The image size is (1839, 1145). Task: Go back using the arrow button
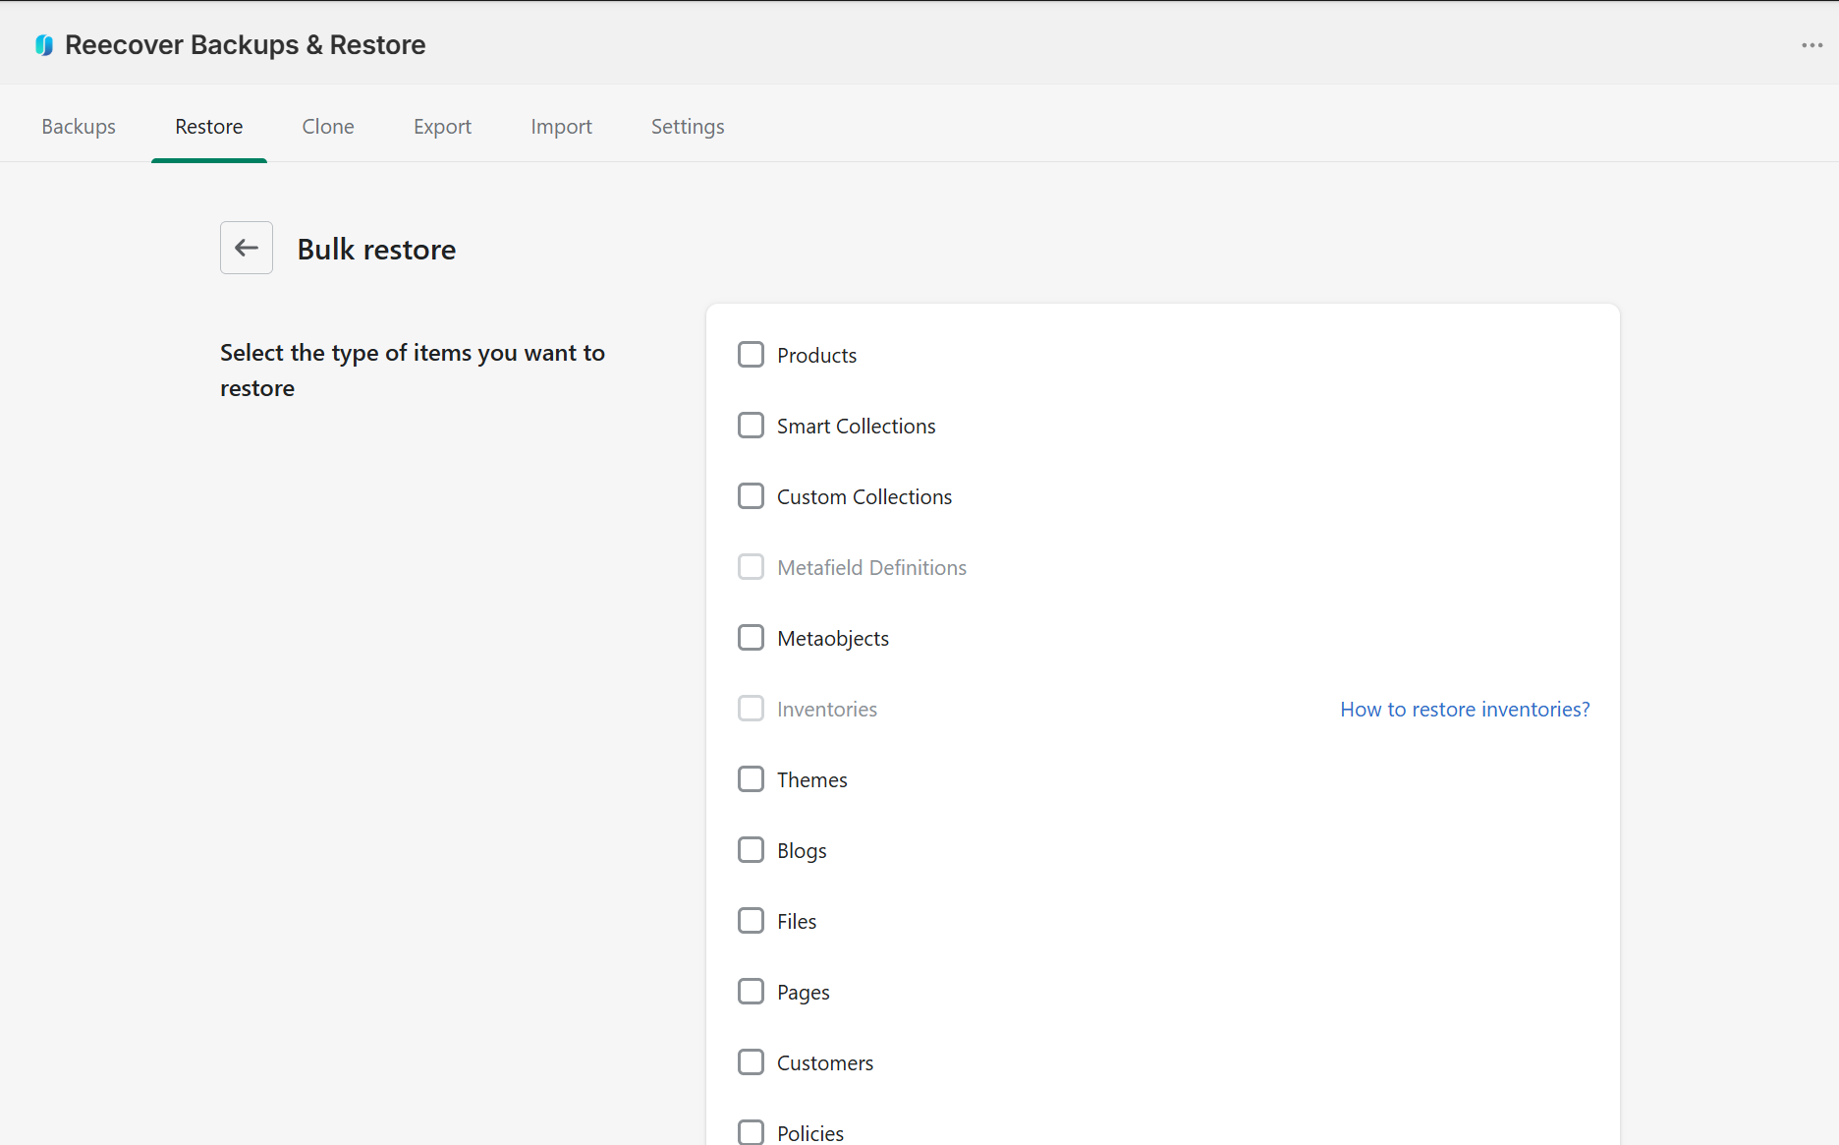(247, 248)
